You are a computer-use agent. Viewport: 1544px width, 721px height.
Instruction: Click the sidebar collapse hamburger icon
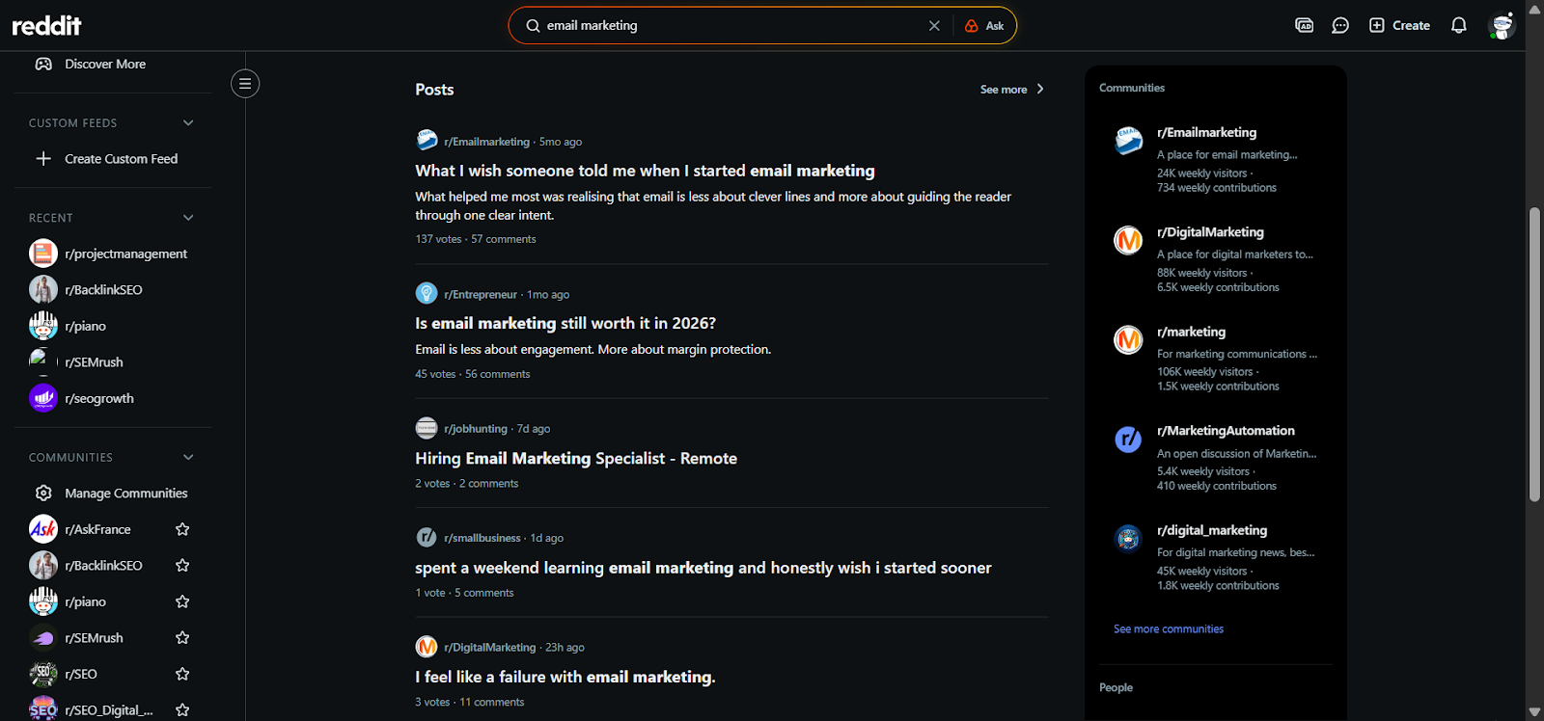(x=244, y=84)
